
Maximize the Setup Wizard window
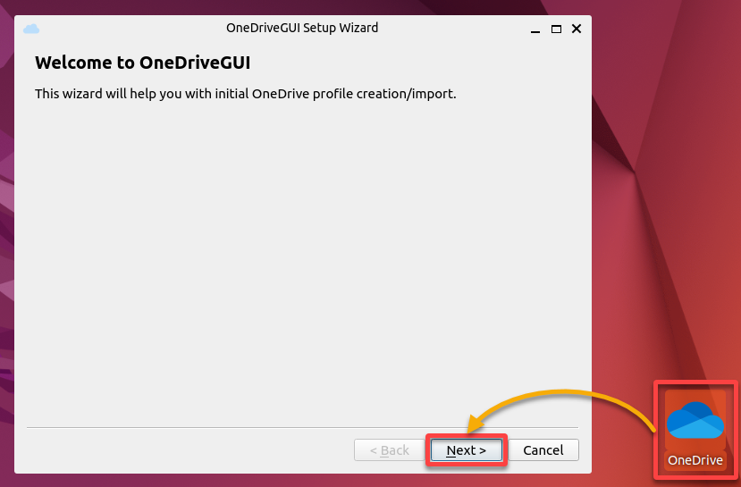(x=556, y=29)
